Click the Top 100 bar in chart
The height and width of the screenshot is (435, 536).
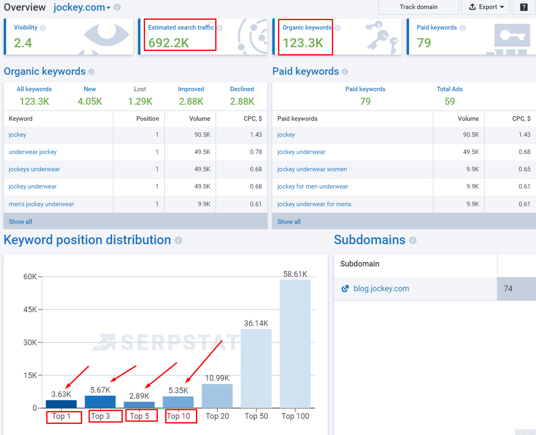pos(295,344)
